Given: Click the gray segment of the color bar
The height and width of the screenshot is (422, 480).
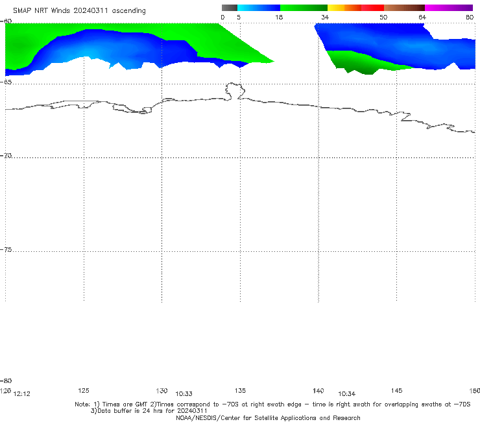Looking at the screenshot, I should pyautogui.click(x=229, y=8).
